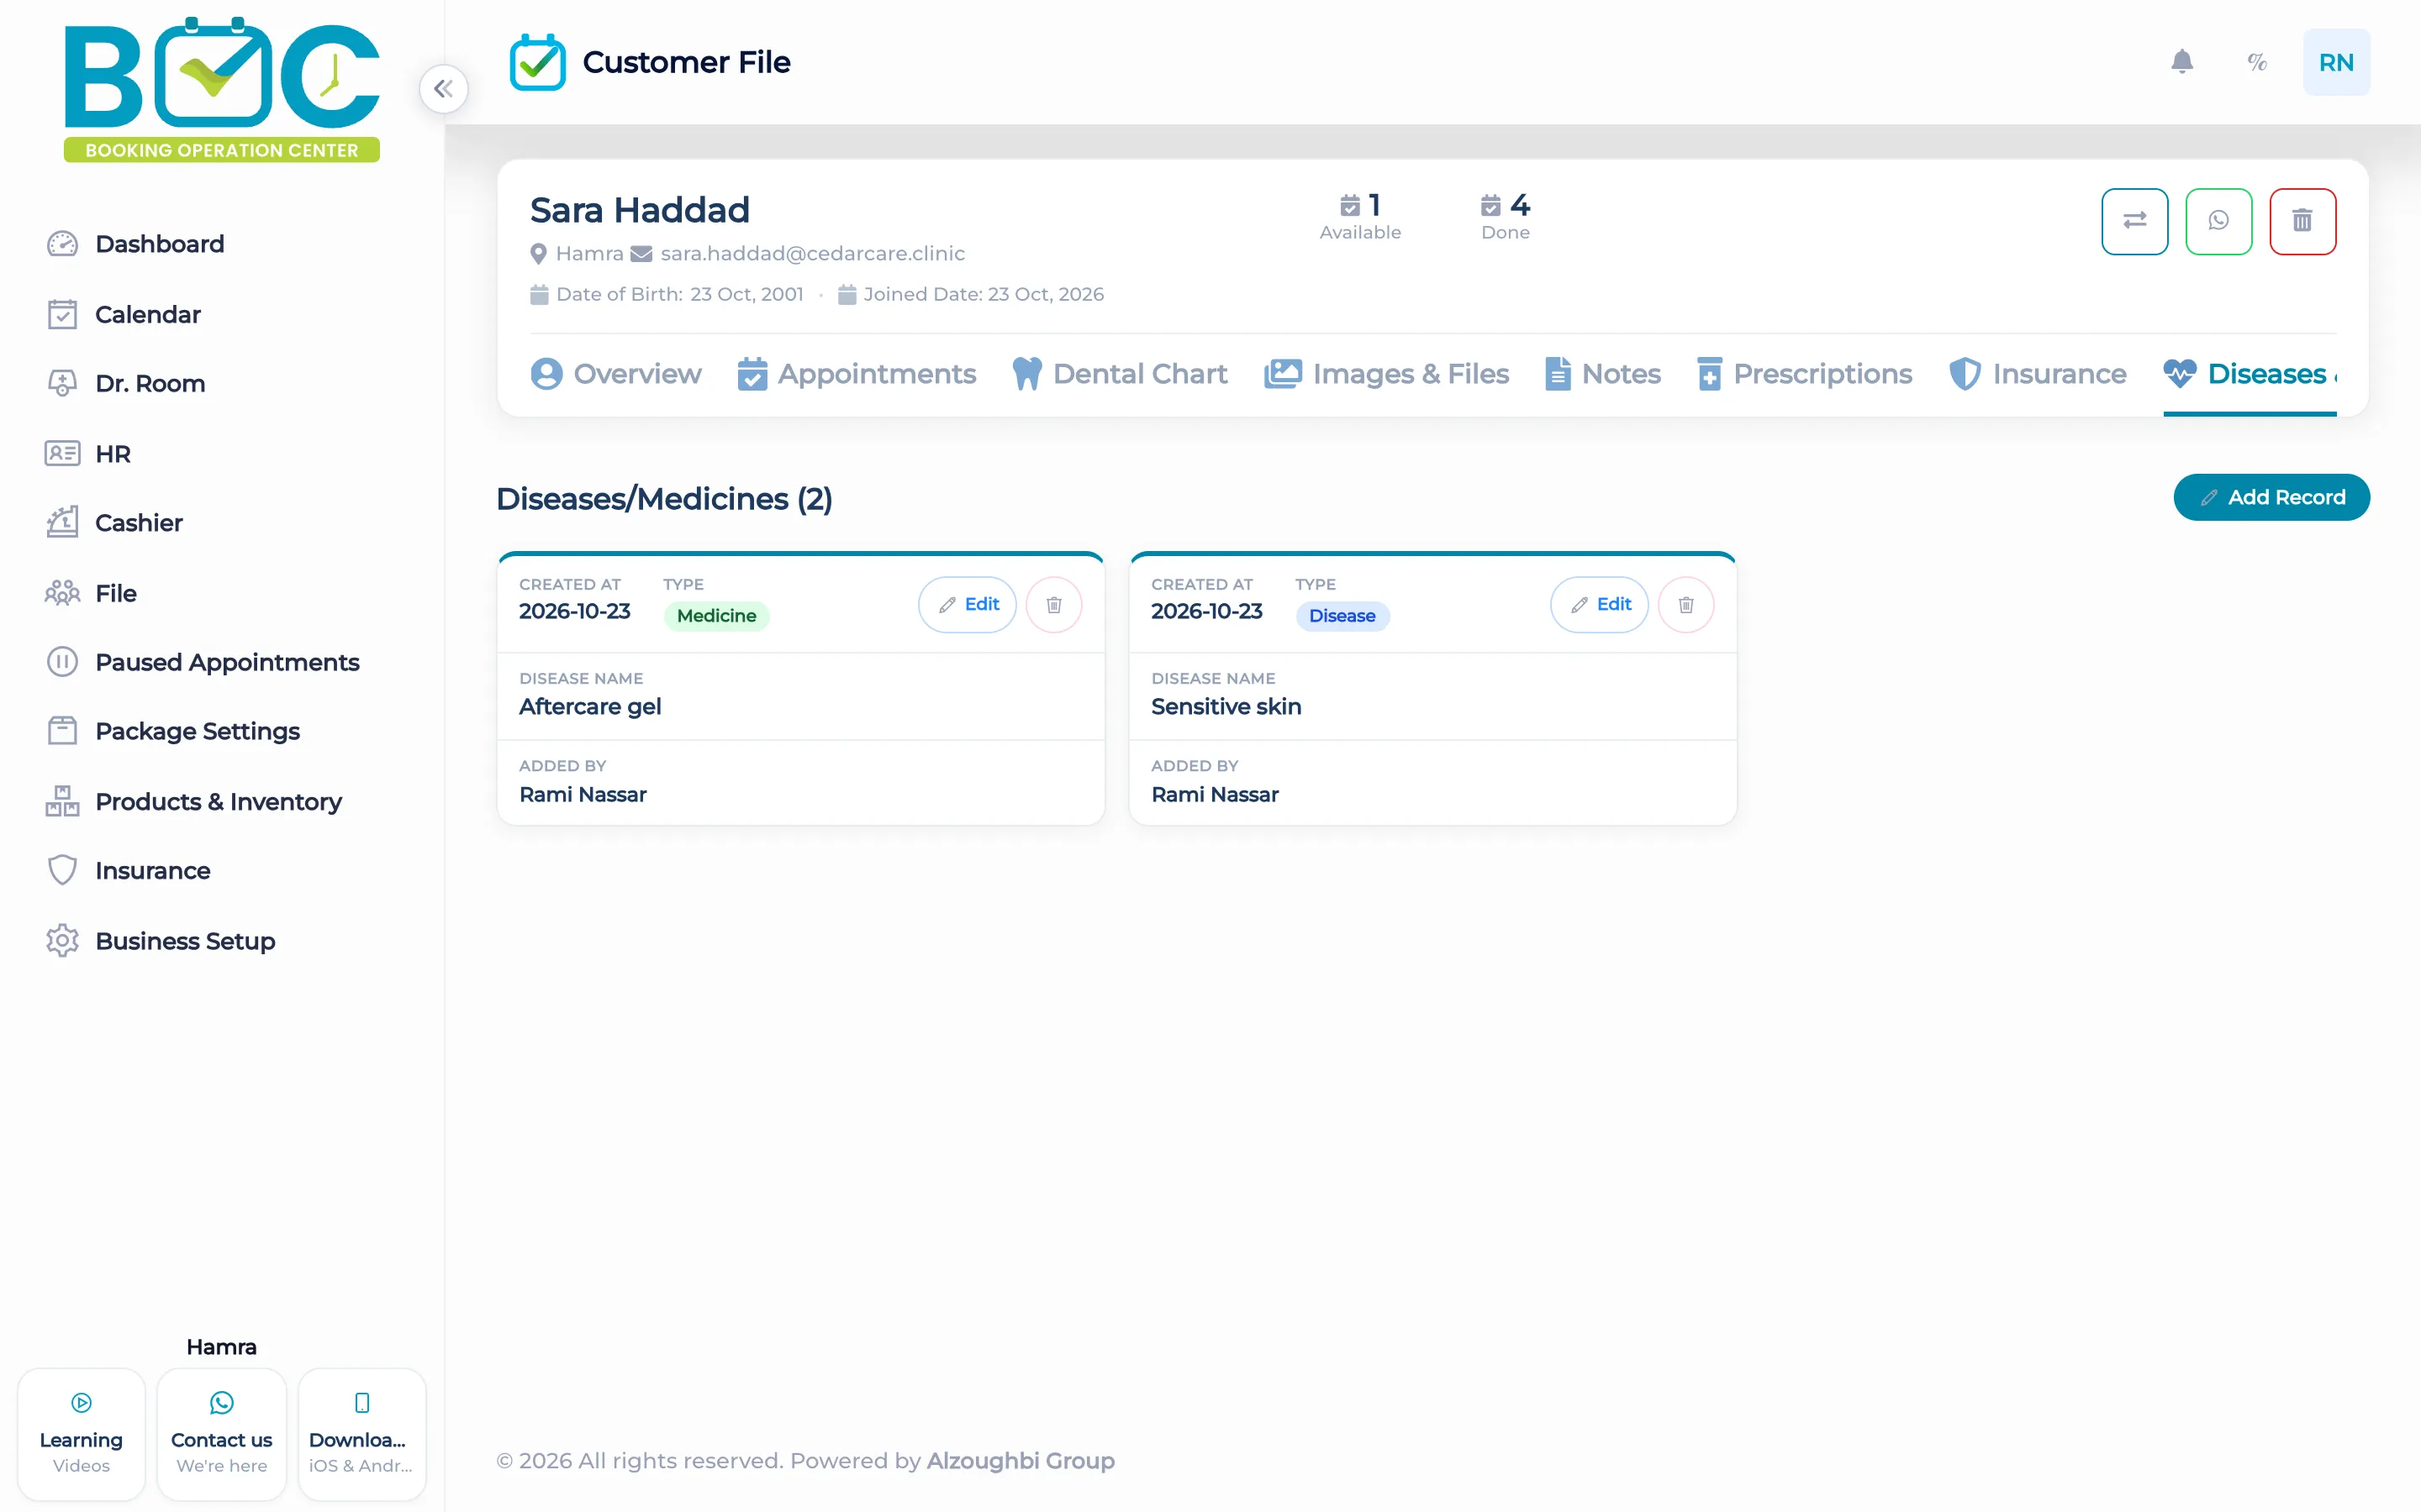The image size is (2421, 1512).
Task: Add a new disease record
Action: 2271,497
